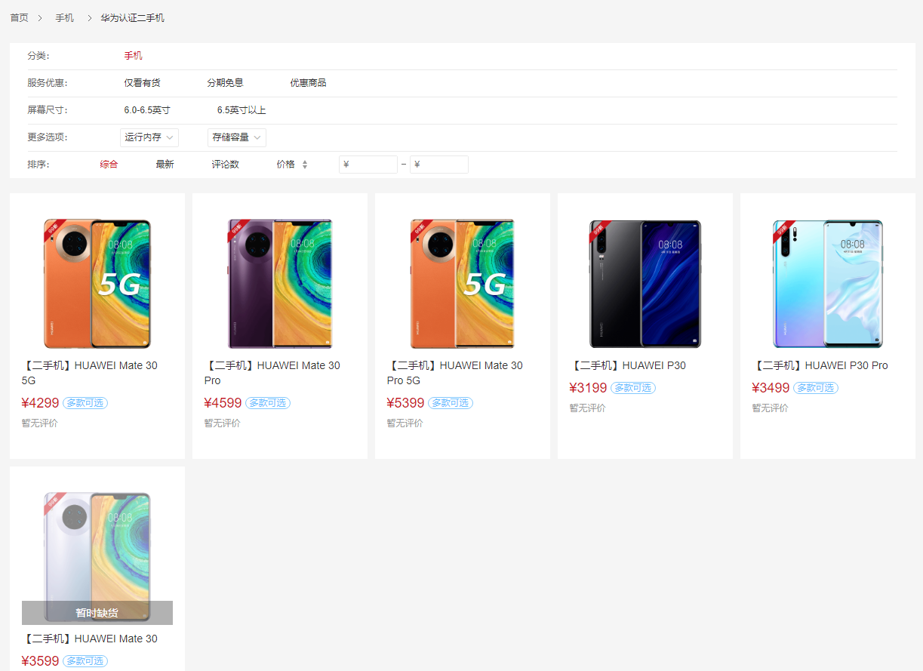
Task: Switch sorting to 最新
Action: [165, 164]
